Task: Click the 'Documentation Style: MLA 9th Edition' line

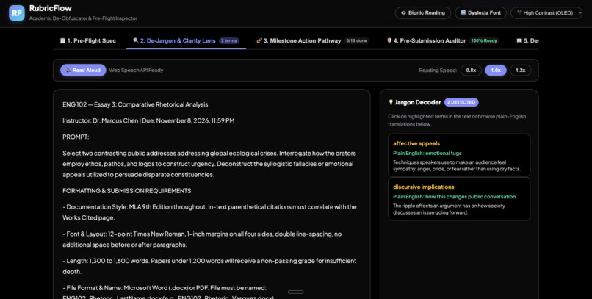Action: (x=209, y=212)
